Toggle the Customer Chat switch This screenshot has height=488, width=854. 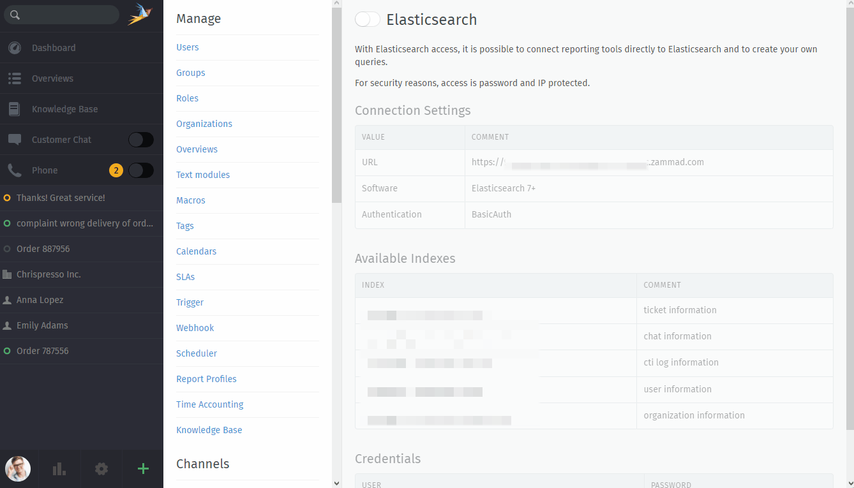(141, 140)
